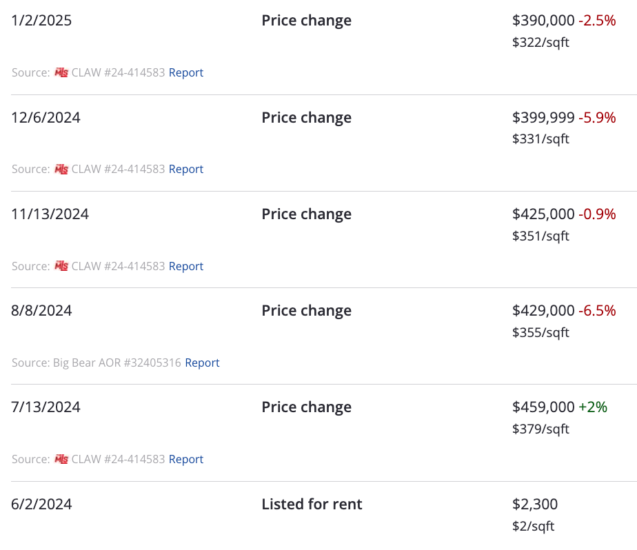The image size is (637, 550).
Task: Open the Report link for the 12/6/2024 entry
Action: coord(186,169)
